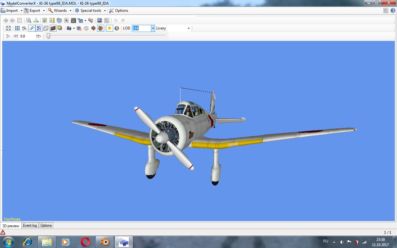Click the animation timeline slider handle
This screenshot has width=397, height=248.
[48, 36]
